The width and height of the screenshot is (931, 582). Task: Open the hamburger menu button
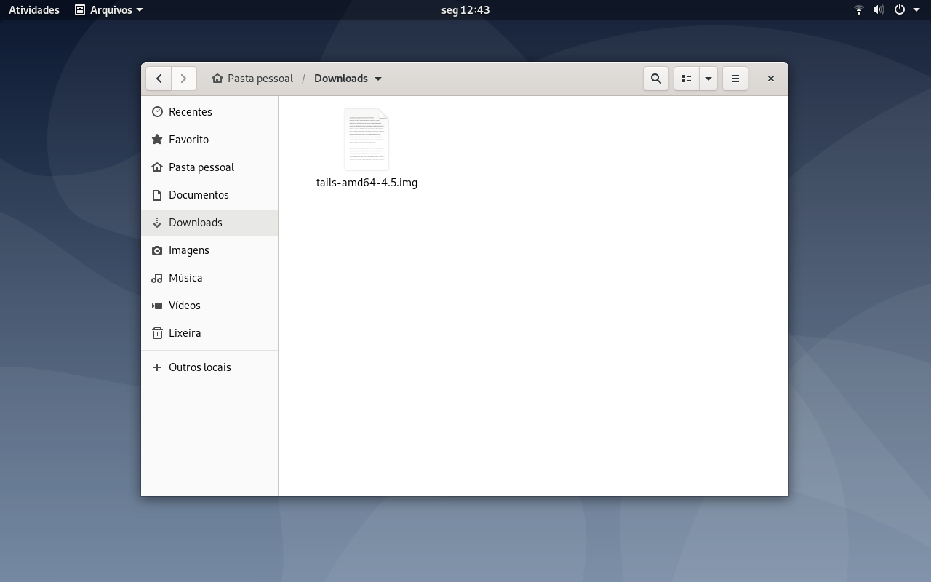(x=735, y=79)
